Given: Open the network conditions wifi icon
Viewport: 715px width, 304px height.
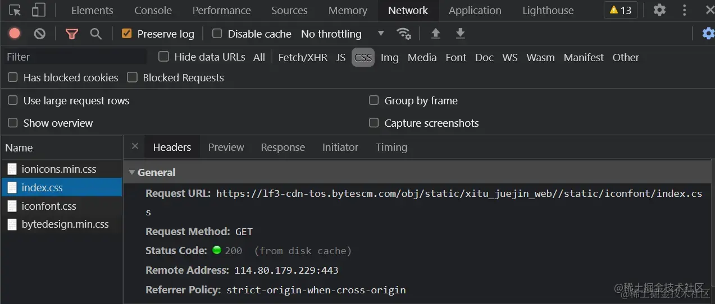Looking at the screenshot, I should click(403, 34).
